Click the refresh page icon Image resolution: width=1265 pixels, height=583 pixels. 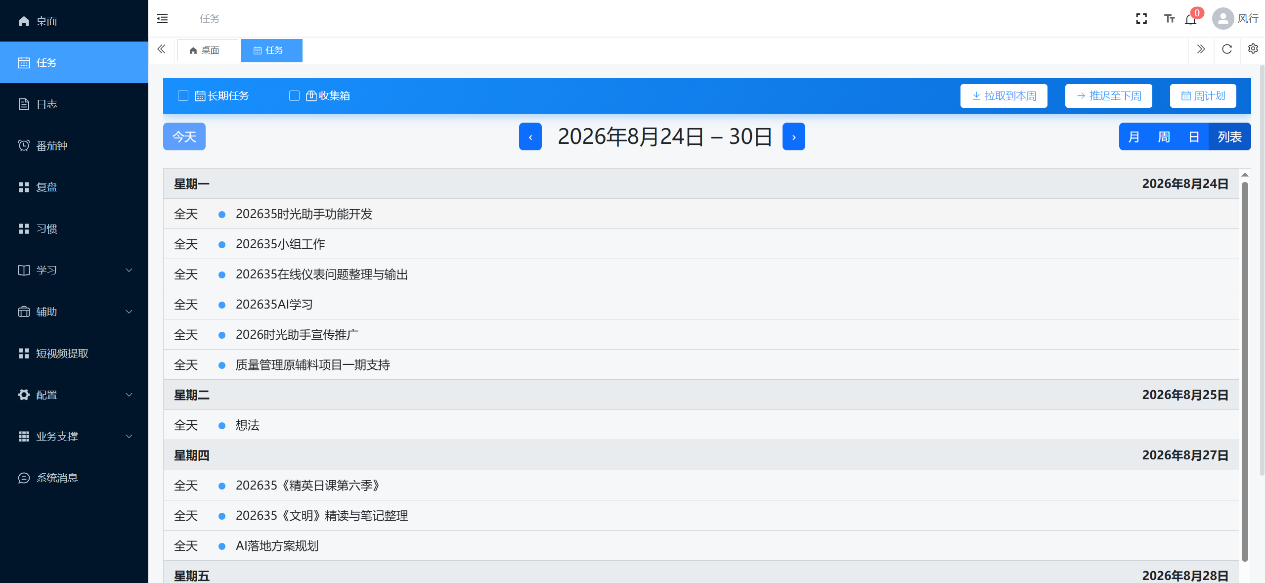[x=1227, y=49]
